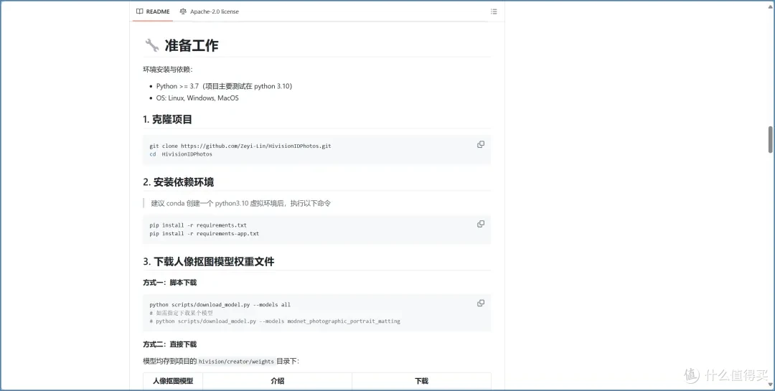Click the 方式二：直接下载 label
Viewport: 775px width, 391px height.
click(169, 344)
